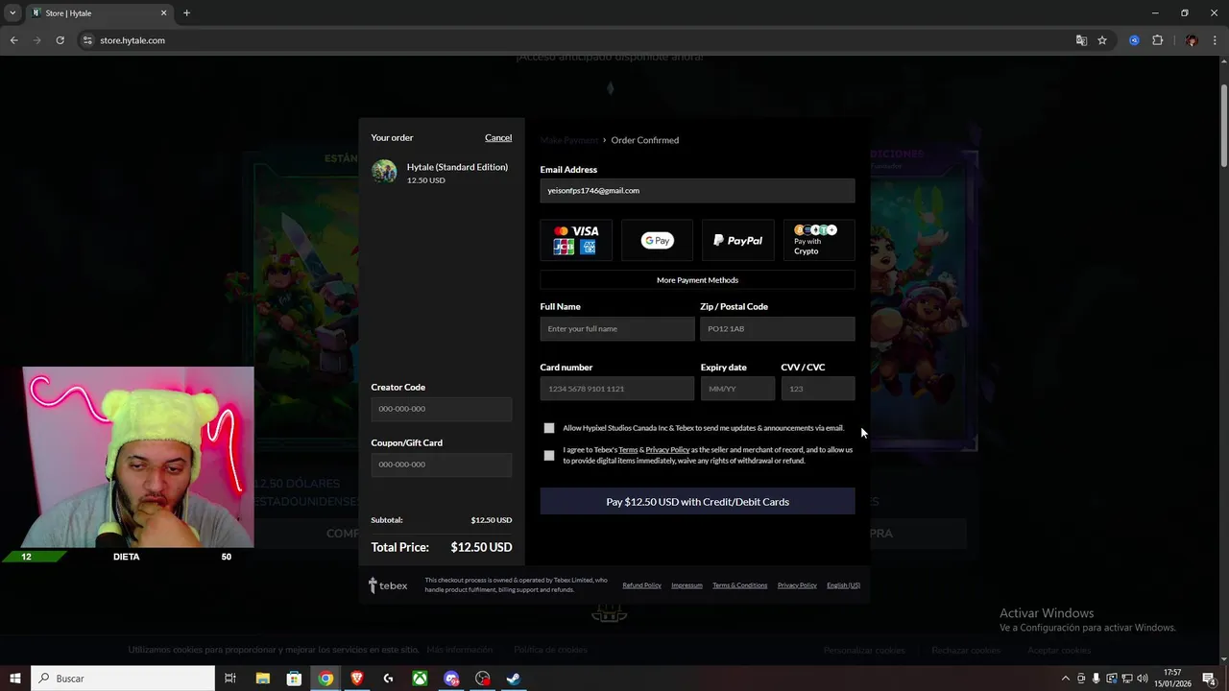Click the Email Address field
1229x691 pixels.
coord(697,190)
